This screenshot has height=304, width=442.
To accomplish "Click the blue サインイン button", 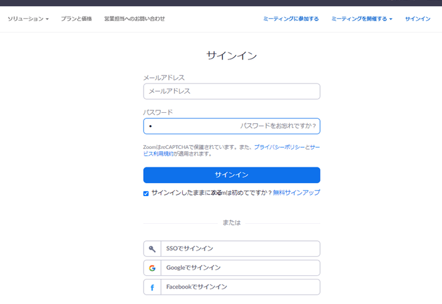I will click(231, 175).
